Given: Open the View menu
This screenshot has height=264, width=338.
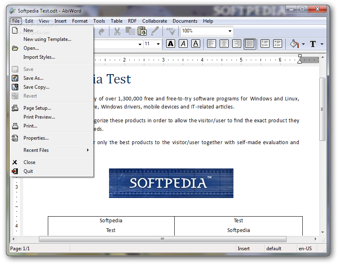Looking at the screenshot, I should (x=44, y=21).
